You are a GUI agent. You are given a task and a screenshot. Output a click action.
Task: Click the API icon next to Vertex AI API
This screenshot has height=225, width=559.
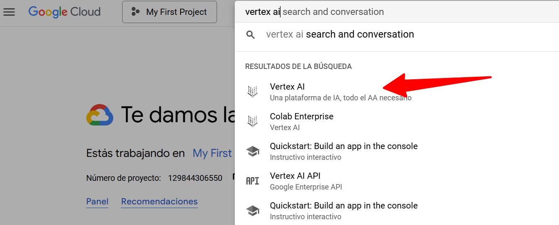click(x=253, y=181)
